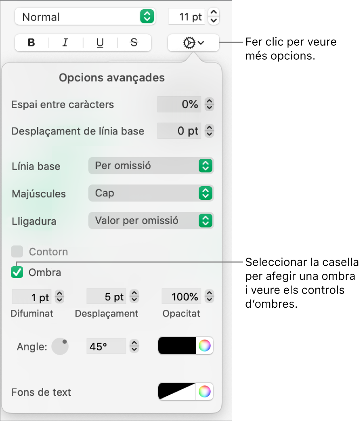This screenshot has width=363, height=422.
Task: Increase the Desplaçament de línia base value
Action: point(209,128)
